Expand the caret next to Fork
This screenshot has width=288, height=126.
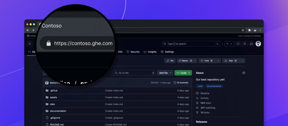[x=218, y=61]
